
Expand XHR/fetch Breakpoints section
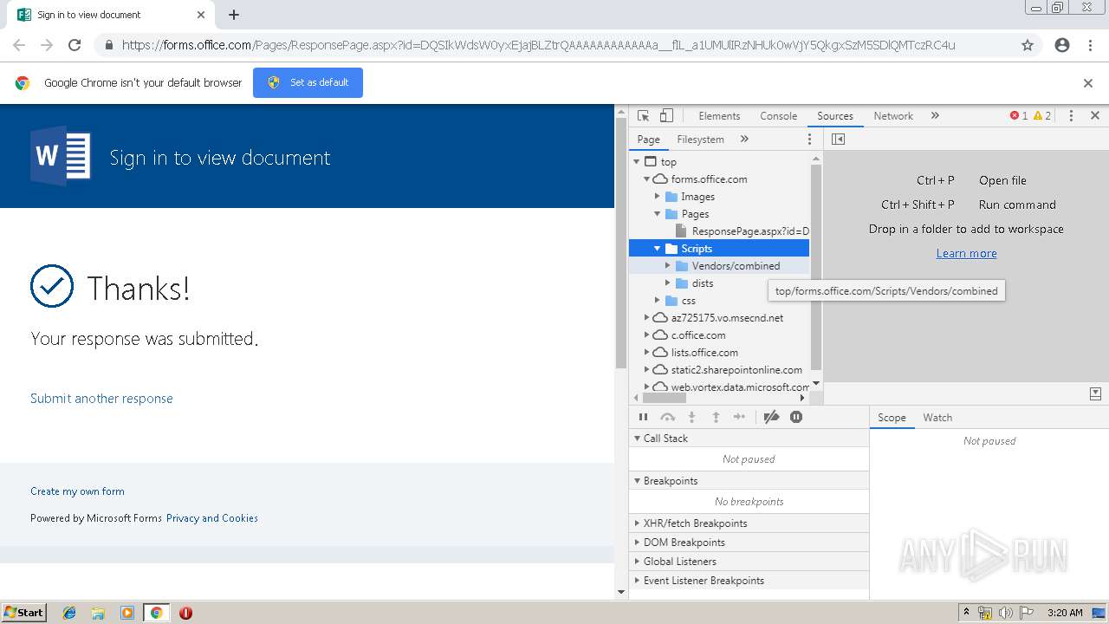click(749, 523)
